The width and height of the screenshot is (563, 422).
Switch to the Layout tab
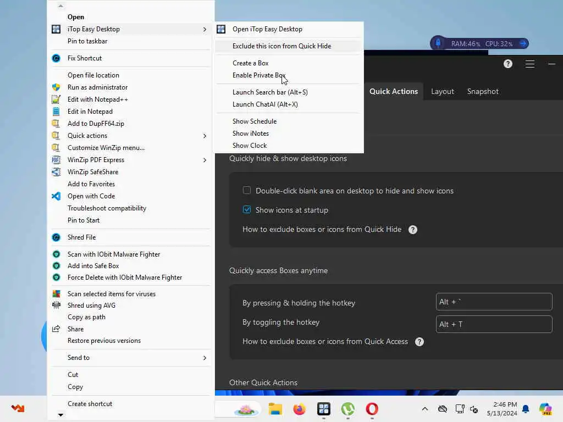[443, 92]
